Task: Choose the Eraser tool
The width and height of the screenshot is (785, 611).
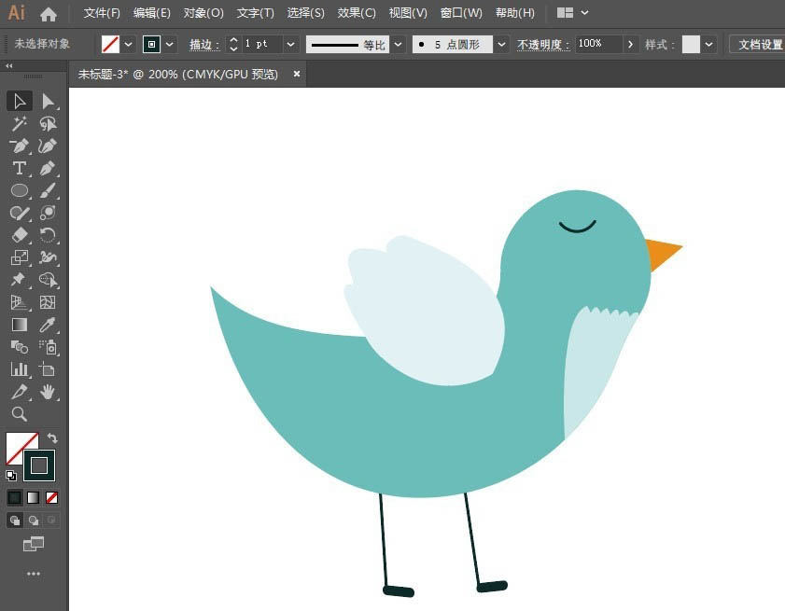Action: pyautogui.click(x=20, y=235)
